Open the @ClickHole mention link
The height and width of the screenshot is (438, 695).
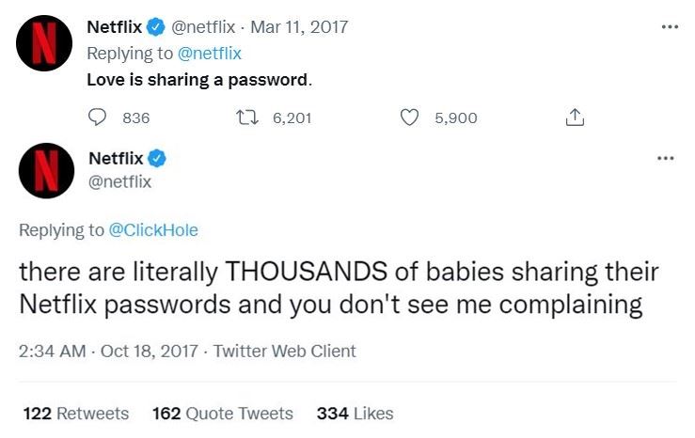click(154, 230)
